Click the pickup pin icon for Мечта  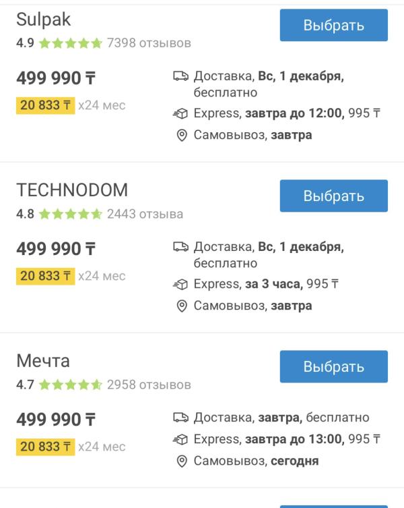(x=182, y=461)
